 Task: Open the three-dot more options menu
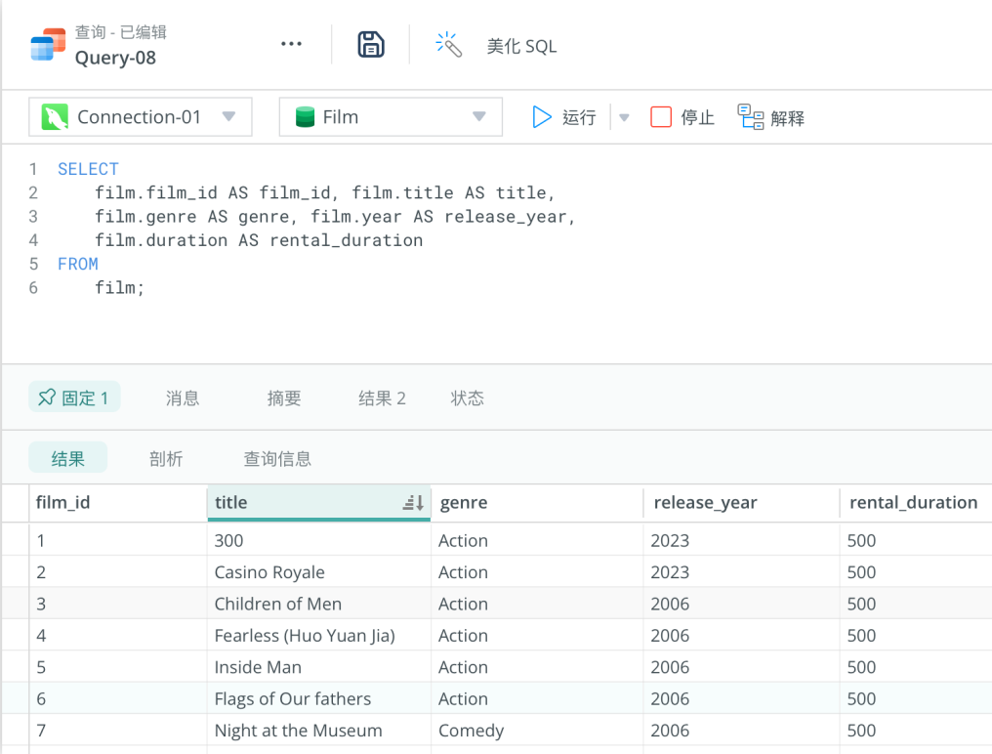(x=291, y=44)
